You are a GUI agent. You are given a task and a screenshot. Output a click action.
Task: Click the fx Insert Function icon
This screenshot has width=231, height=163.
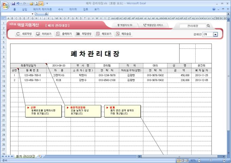click(46, 14)
